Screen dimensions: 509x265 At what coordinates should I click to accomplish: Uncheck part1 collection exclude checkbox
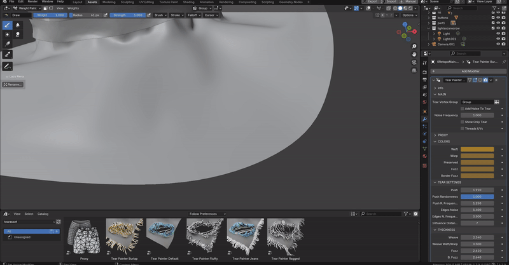(x=492, y=23)
